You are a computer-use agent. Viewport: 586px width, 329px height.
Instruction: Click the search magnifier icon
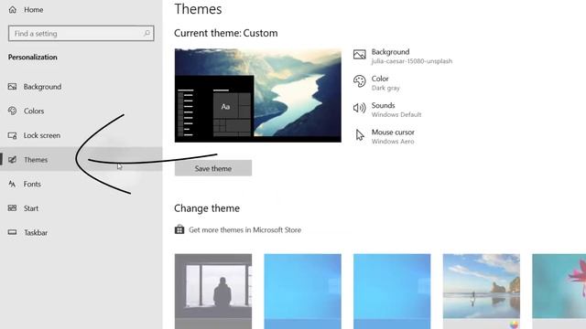click(x=146, y=34)
